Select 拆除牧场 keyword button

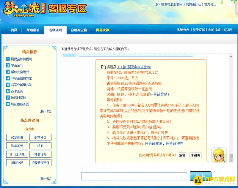point(17,163)
